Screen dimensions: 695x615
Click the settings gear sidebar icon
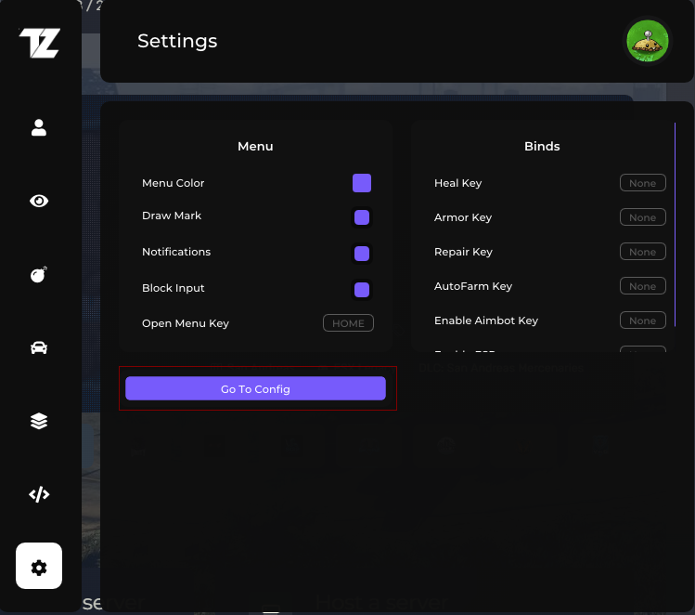tap(39, 567)
